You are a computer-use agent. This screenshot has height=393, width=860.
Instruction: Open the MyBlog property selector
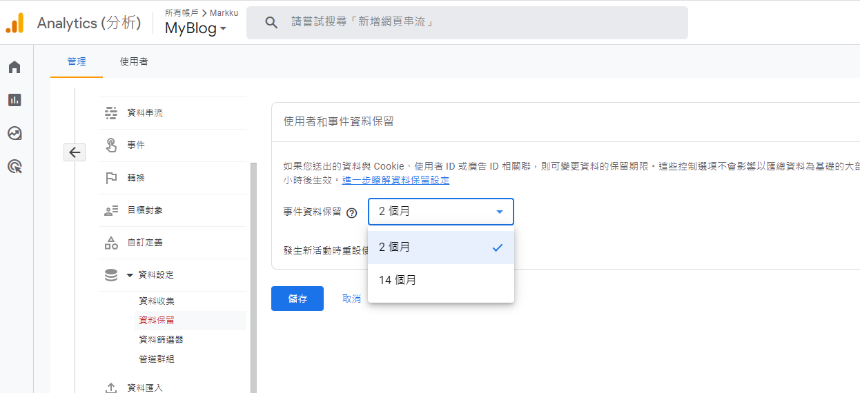click(x=195, y=29)
